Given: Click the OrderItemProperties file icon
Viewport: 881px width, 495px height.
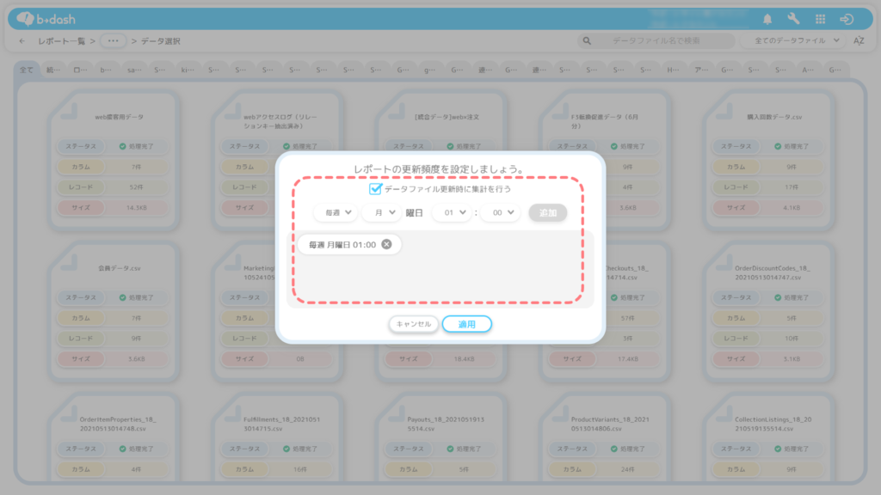Looking at the screenshot, I should (x=69, y=413).
